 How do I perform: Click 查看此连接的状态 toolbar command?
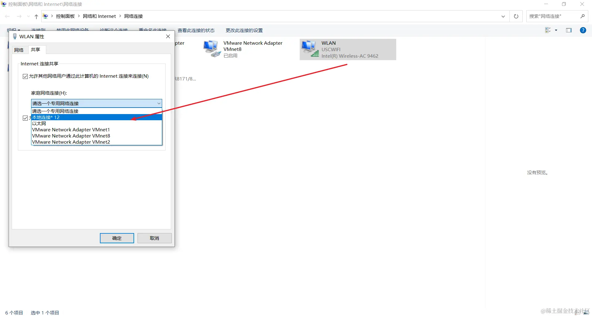196,30
